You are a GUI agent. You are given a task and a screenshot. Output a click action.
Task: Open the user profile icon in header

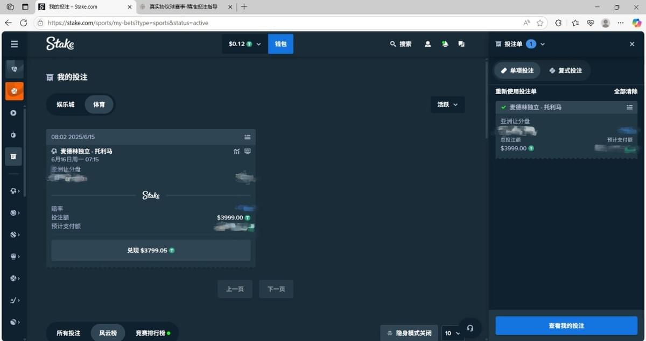click(x=427, y=44)
